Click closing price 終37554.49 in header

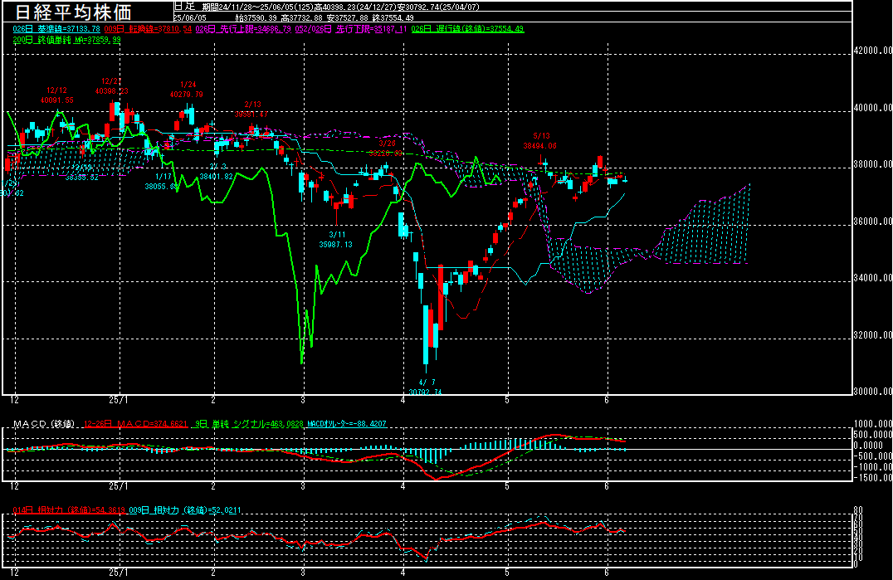click(x=393, y=17)
